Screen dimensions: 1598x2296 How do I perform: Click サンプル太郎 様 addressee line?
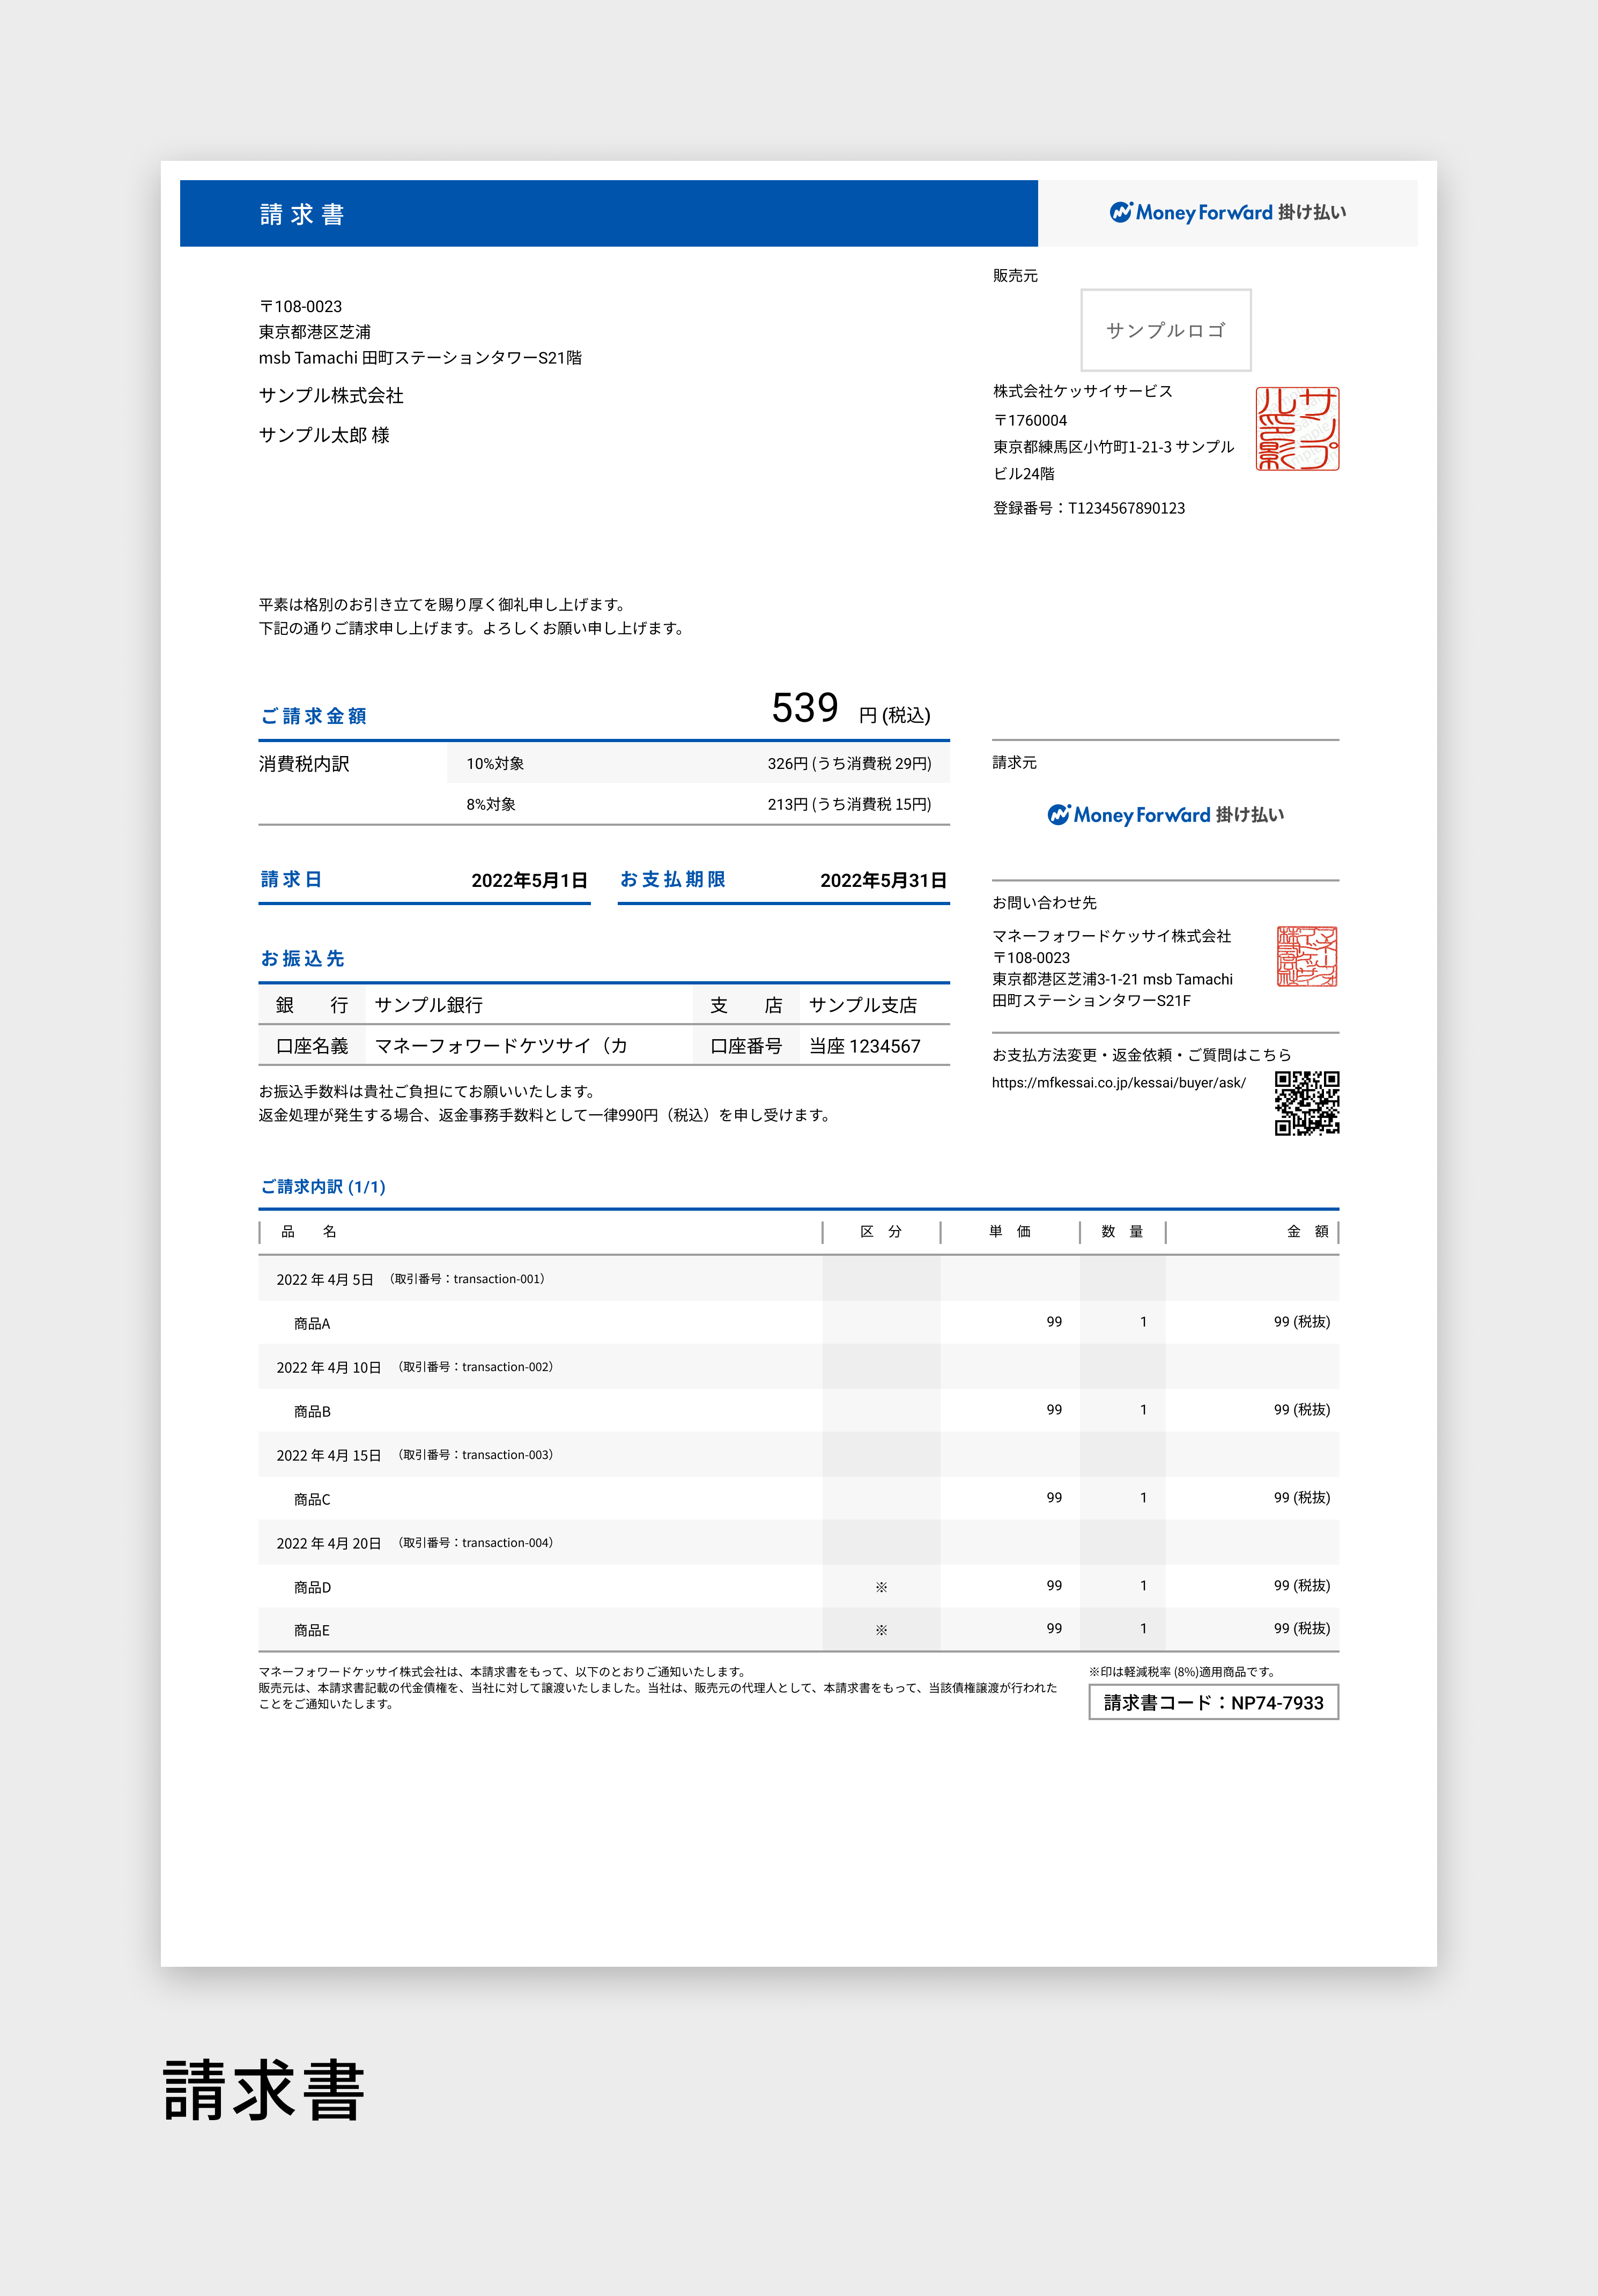coord(324,435)
